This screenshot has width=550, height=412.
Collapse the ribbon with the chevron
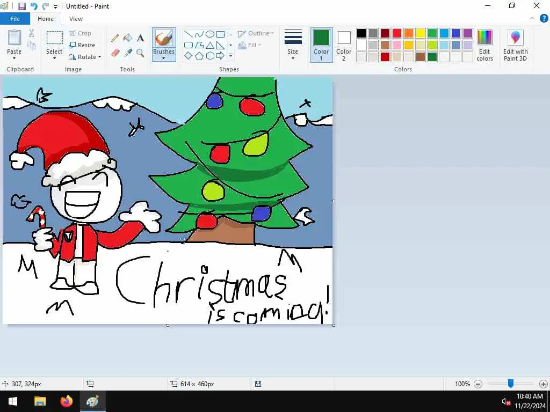tap(532, 19)
